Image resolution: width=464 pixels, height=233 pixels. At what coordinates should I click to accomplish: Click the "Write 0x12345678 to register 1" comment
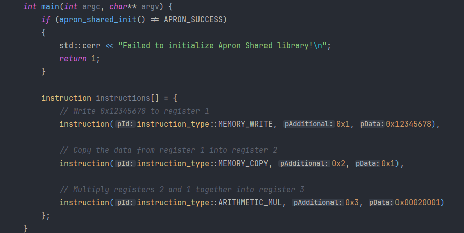click(x=134, y=111)
